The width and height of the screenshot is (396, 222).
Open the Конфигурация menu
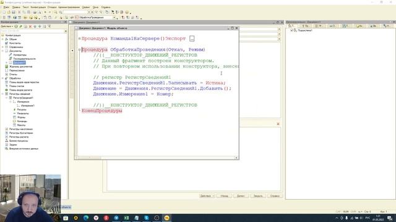(38, 7)
